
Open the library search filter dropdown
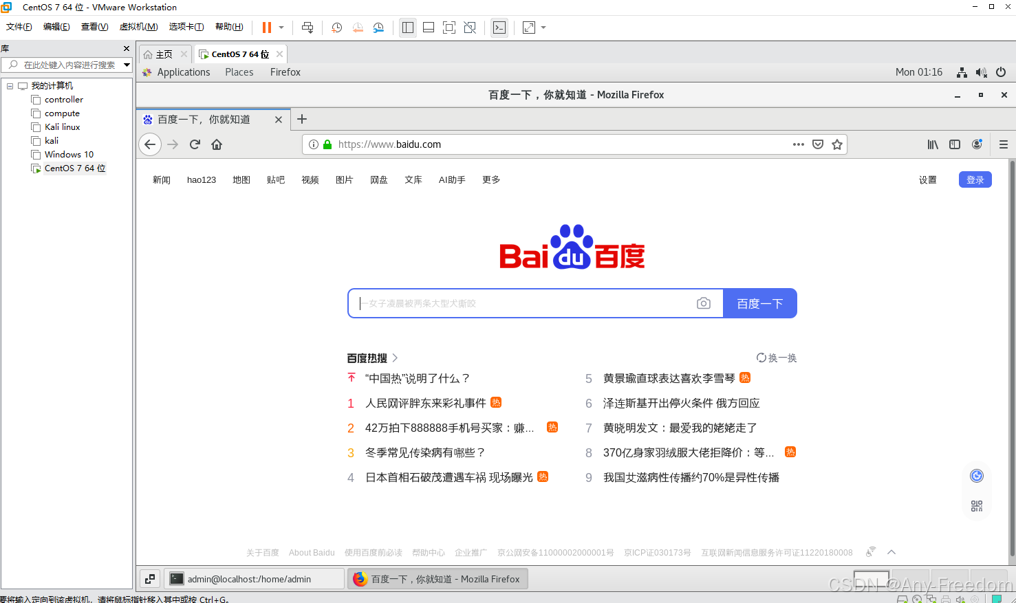pyautogui.click(x=127, y=65)
